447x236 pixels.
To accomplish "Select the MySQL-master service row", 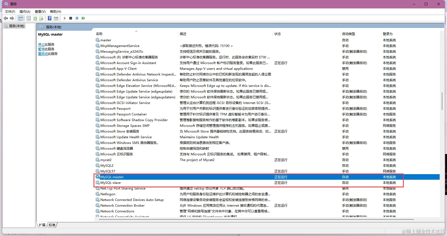I will 267,177.
